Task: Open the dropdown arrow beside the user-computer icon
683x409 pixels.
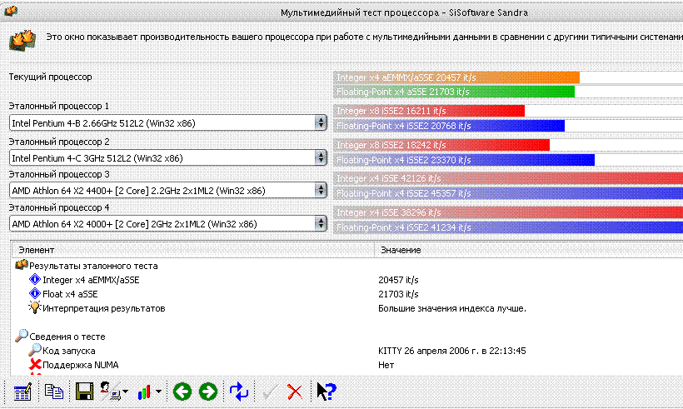Action: tap(126, 392)
